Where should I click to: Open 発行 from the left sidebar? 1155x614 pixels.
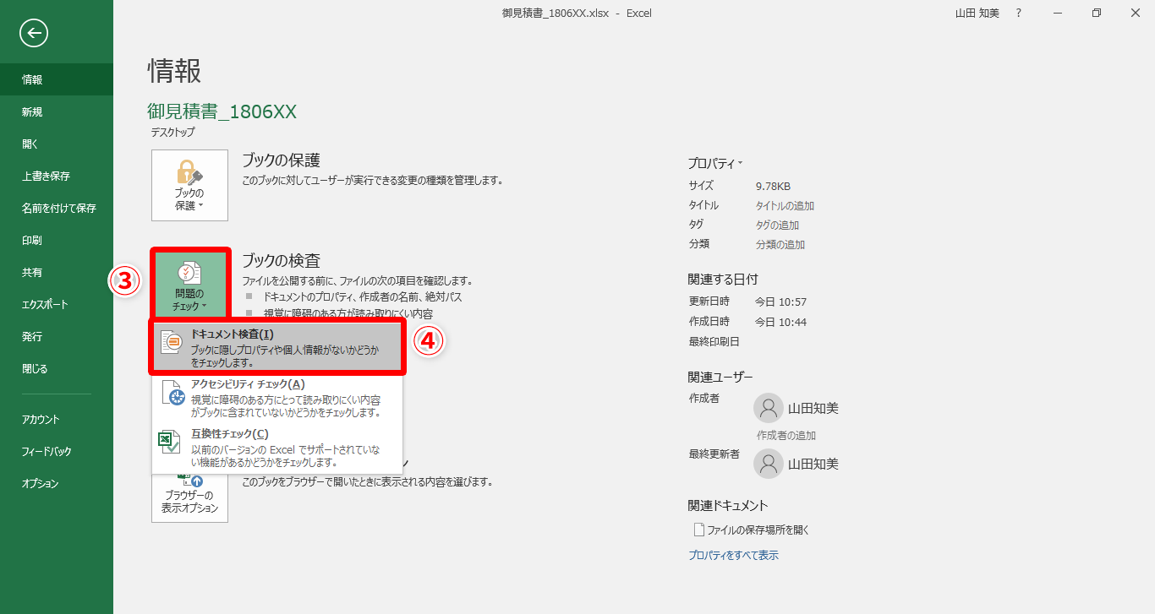pos(57,336)
